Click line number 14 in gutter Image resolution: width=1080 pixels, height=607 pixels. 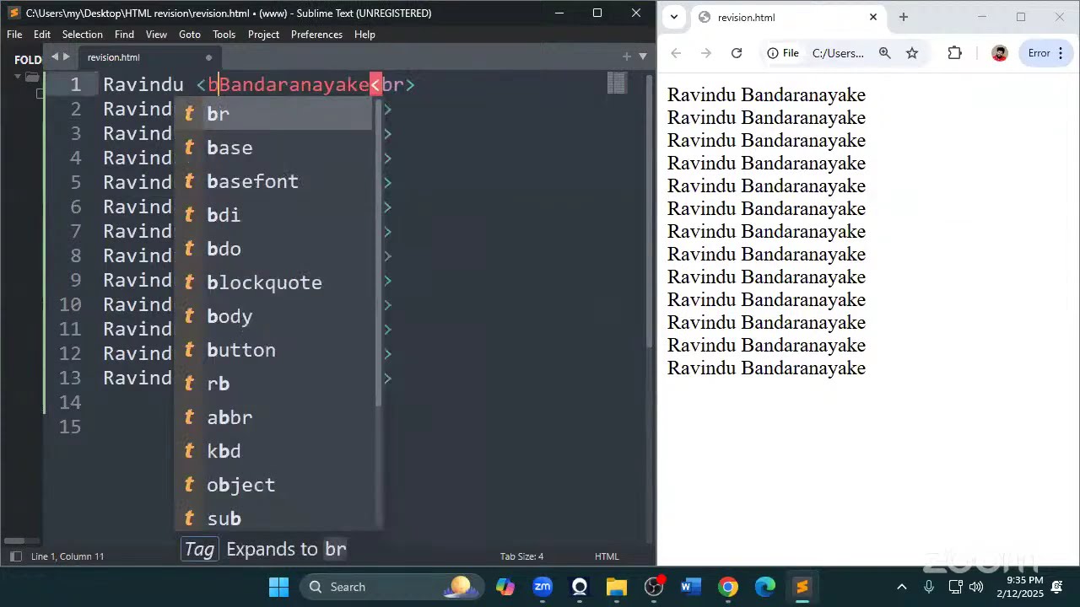(x=71, y=402)
